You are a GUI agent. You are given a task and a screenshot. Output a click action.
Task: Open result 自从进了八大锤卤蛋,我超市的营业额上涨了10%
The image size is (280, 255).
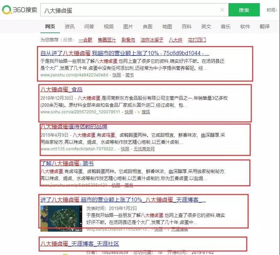click(125, 53)
